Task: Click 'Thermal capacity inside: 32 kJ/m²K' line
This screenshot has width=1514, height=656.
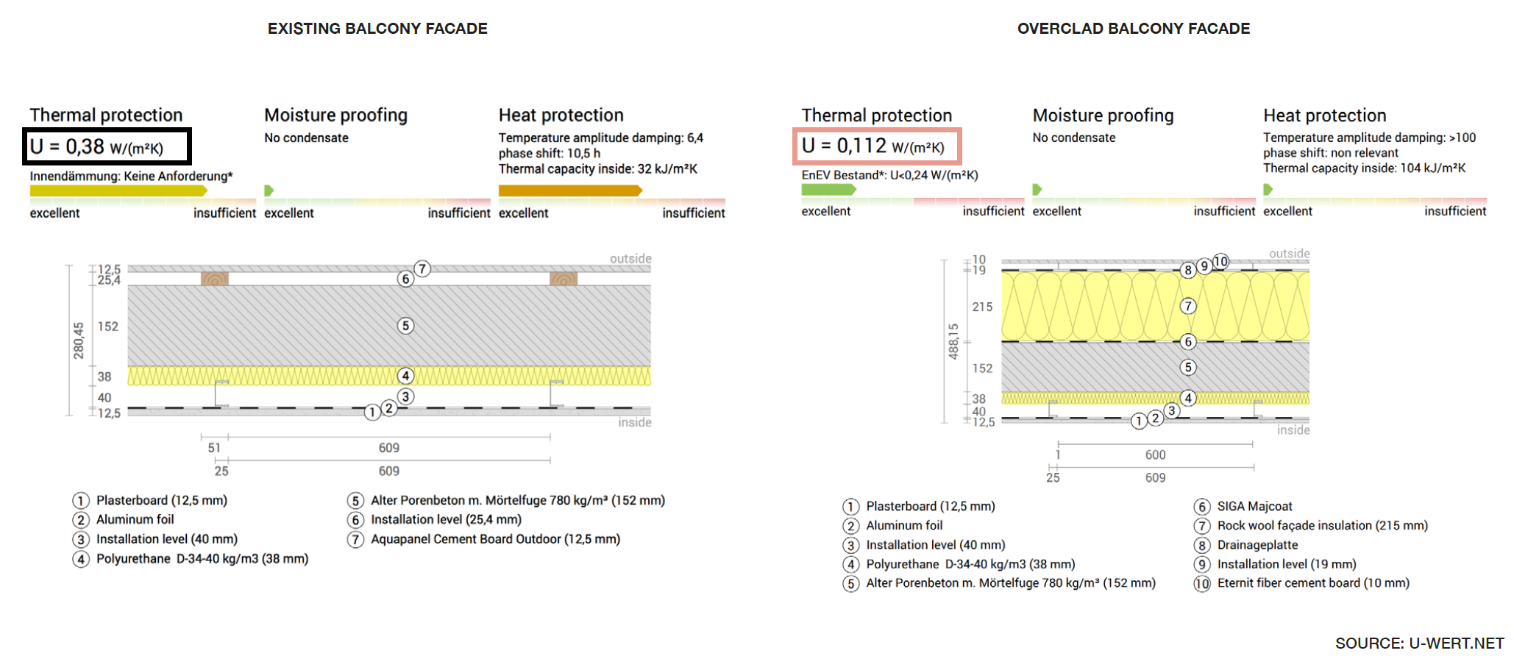Action: 597,169
